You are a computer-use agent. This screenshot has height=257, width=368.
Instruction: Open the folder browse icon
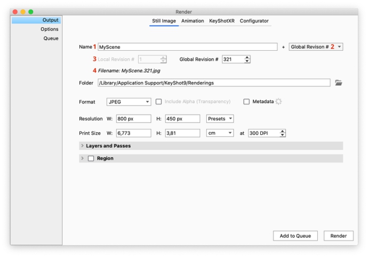338,83
